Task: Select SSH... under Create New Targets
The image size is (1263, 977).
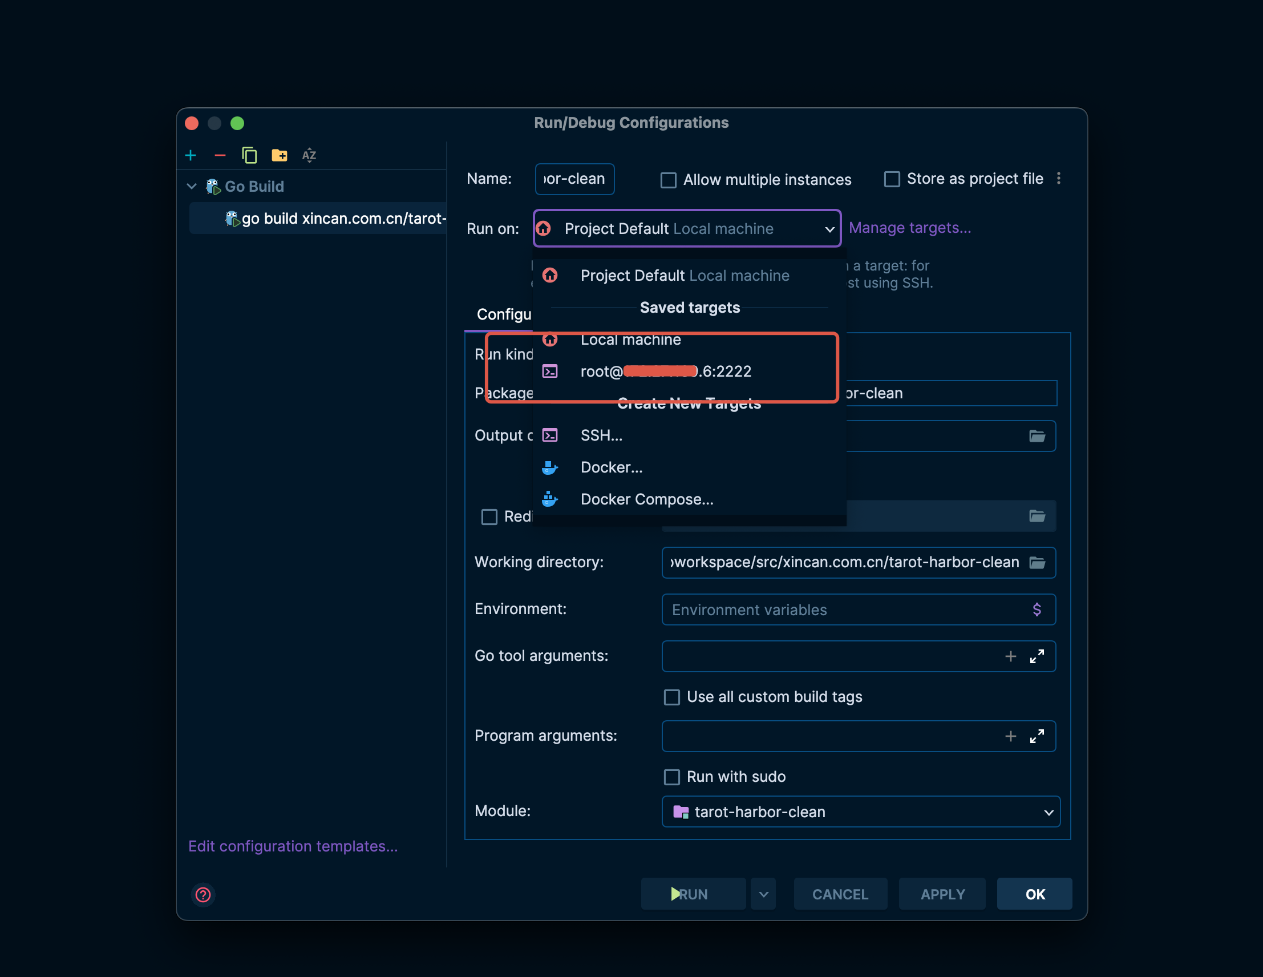Action: coord(601,435)
